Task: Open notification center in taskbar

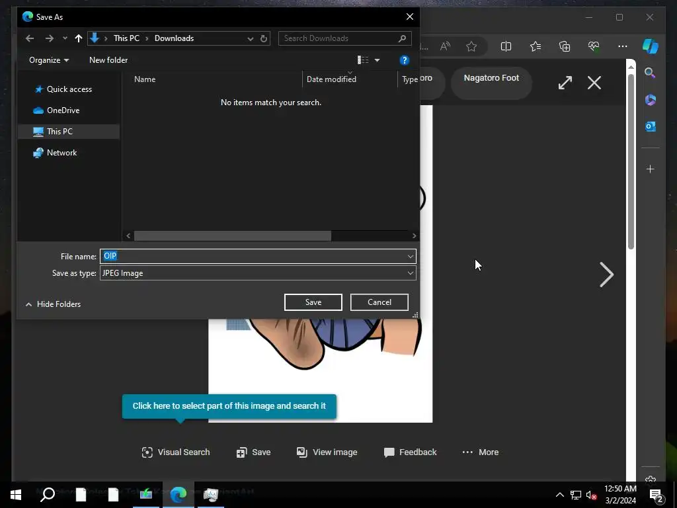Action: coord(657,495)
